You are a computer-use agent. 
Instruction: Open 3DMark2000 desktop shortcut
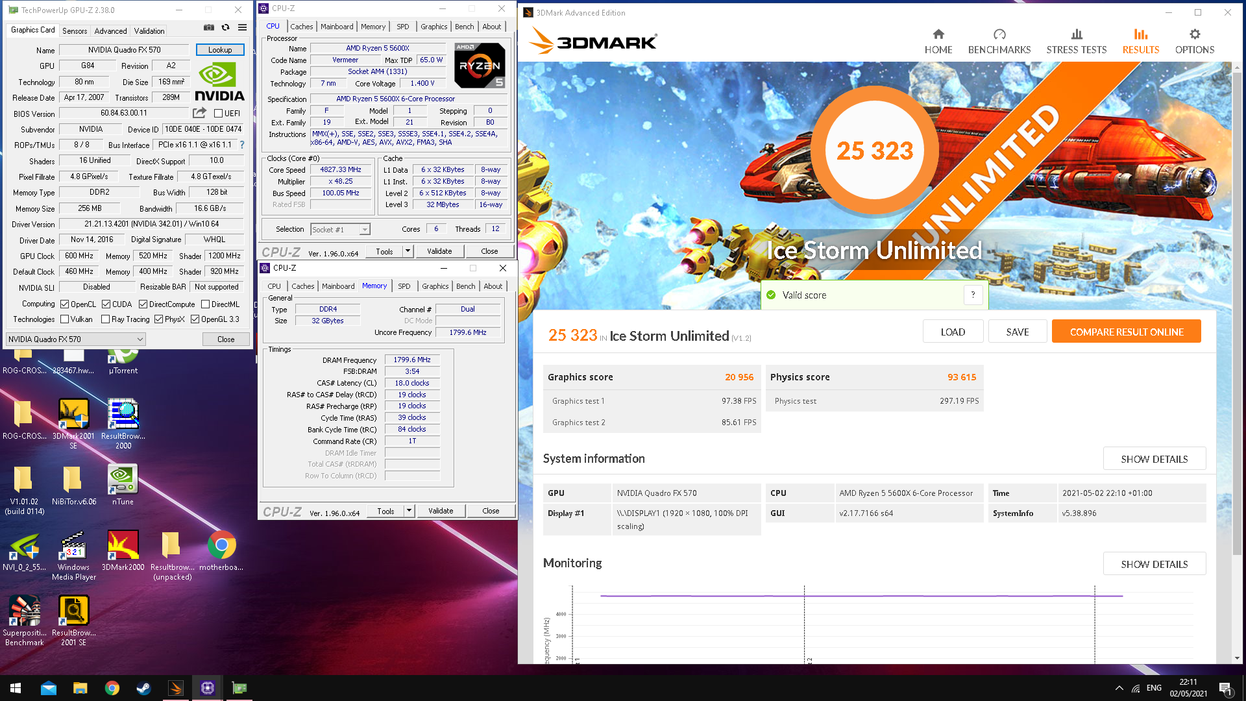point(123,550)
